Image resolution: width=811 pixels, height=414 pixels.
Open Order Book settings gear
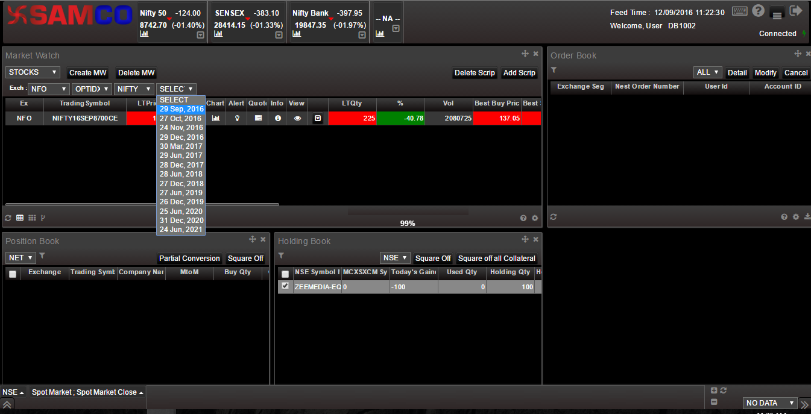tap(796, 217)
